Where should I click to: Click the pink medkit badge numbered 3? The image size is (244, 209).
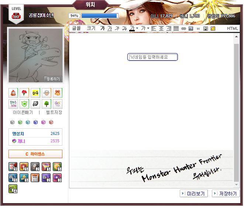57,178
